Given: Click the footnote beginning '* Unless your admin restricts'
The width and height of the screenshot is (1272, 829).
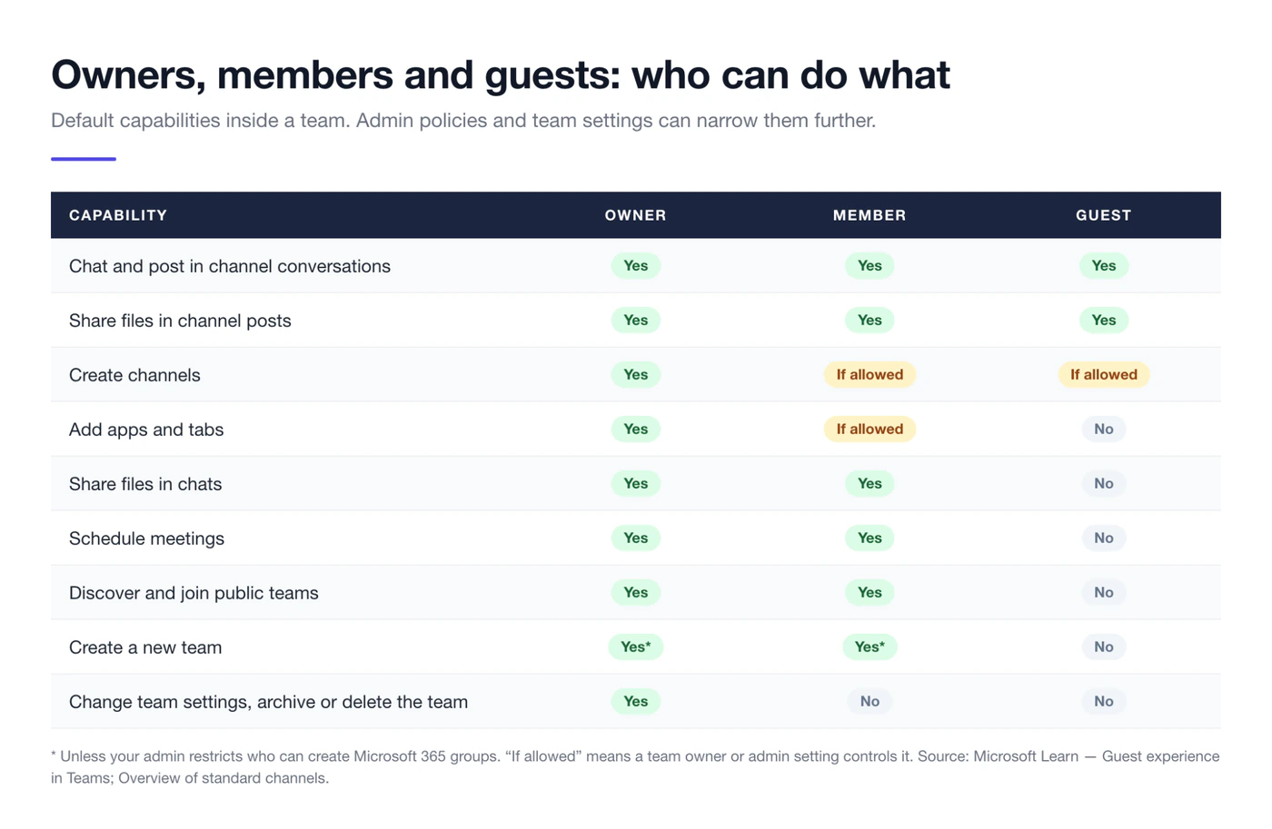Looking at the screenshot, I should click(635, 767).
